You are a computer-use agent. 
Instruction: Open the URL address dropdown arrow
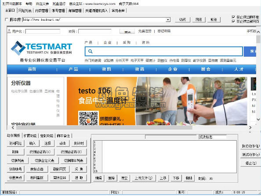(x=168, y=20)
